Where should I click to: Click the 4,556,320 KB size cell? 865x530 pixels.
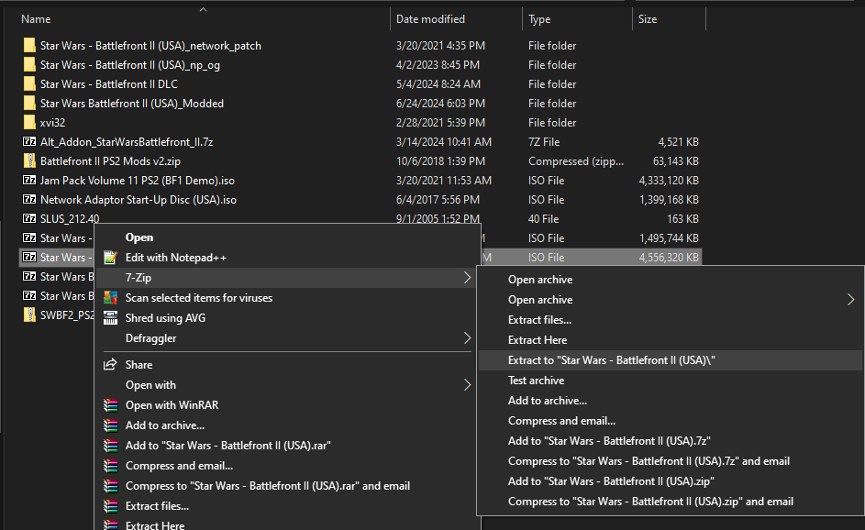(x=669, y=257)
